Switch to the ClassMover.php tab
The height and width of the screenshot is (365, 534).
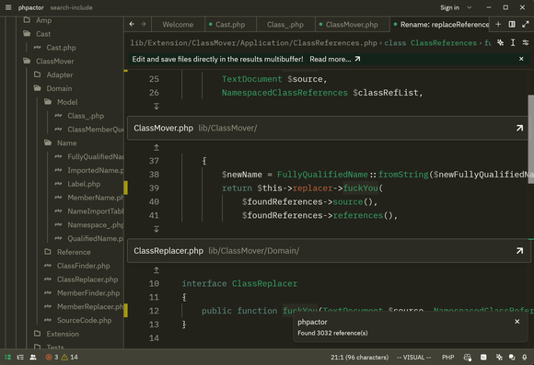click(x=352, y=25)
